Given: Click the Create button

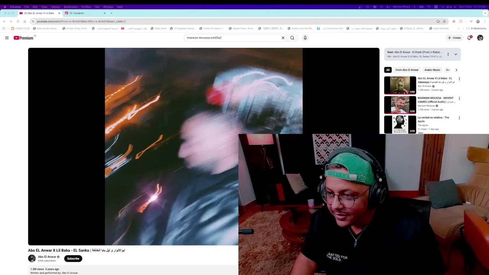Looking at the screenshot, I should [x=454, y=38].
